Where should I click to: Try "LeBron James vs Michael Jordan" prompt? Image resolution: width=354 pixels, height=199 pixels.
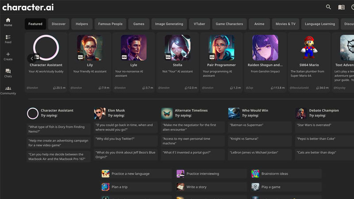click(x=260, y=155)
